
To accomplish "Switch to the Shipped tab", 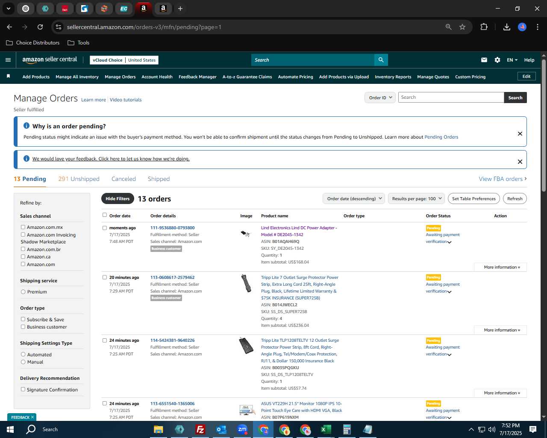I will pos(159,179).
